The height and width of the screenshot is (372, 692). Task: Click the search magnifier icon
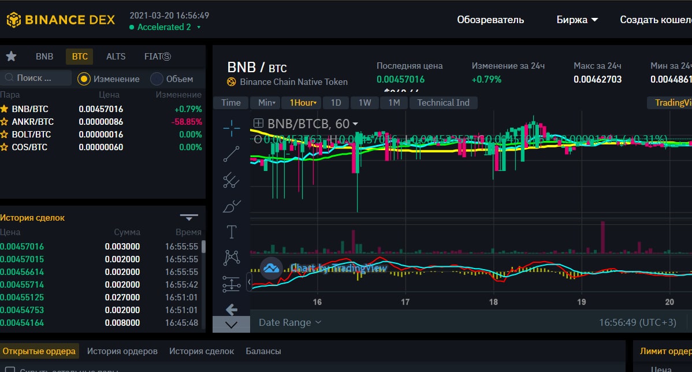(9, 77)
